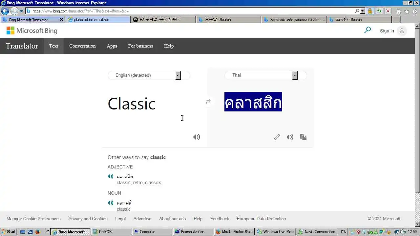The image size is (420, 236).
Task: Click the Translator heading
Action: tap(22, 46)
